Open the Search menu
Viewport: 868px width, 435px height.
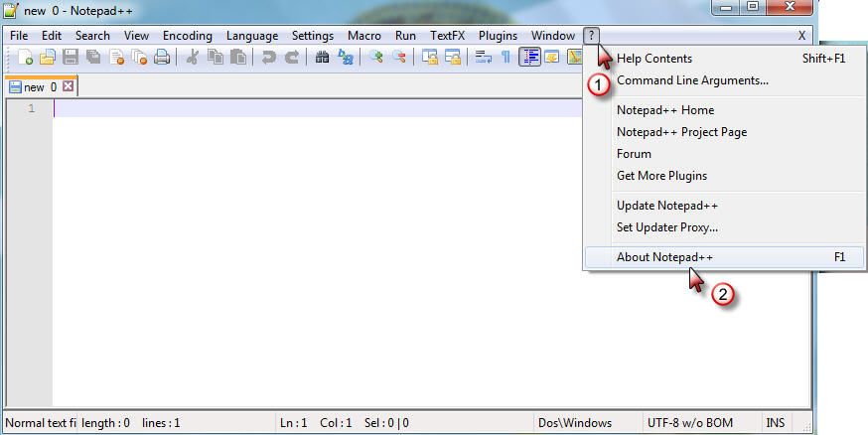(92, 36)
